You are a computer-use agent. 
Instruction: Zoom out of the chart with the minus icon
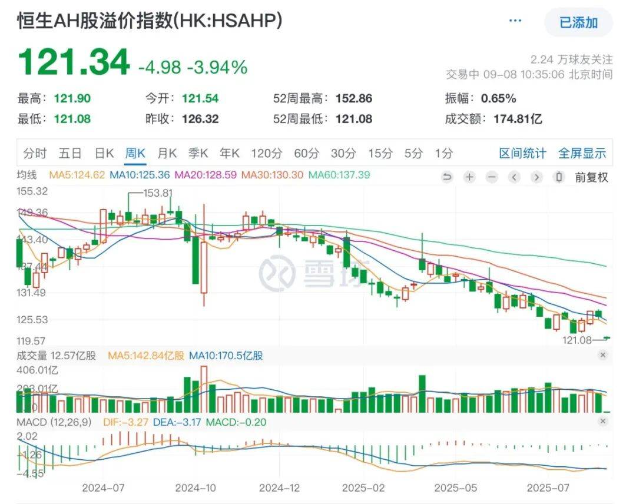[x=491, y=177]
